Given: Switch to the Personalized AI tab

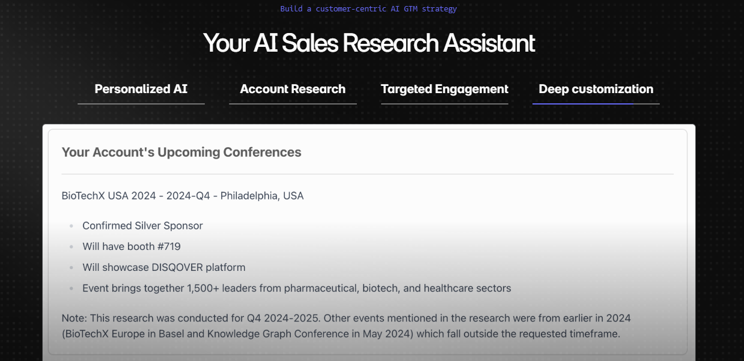Looking at the screenshot, I should (141, 89).
